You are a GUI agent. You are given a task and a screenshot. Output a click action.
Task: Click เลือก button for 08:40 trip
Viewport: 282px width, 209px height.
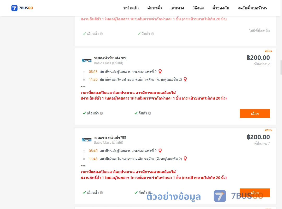[255, 193]
